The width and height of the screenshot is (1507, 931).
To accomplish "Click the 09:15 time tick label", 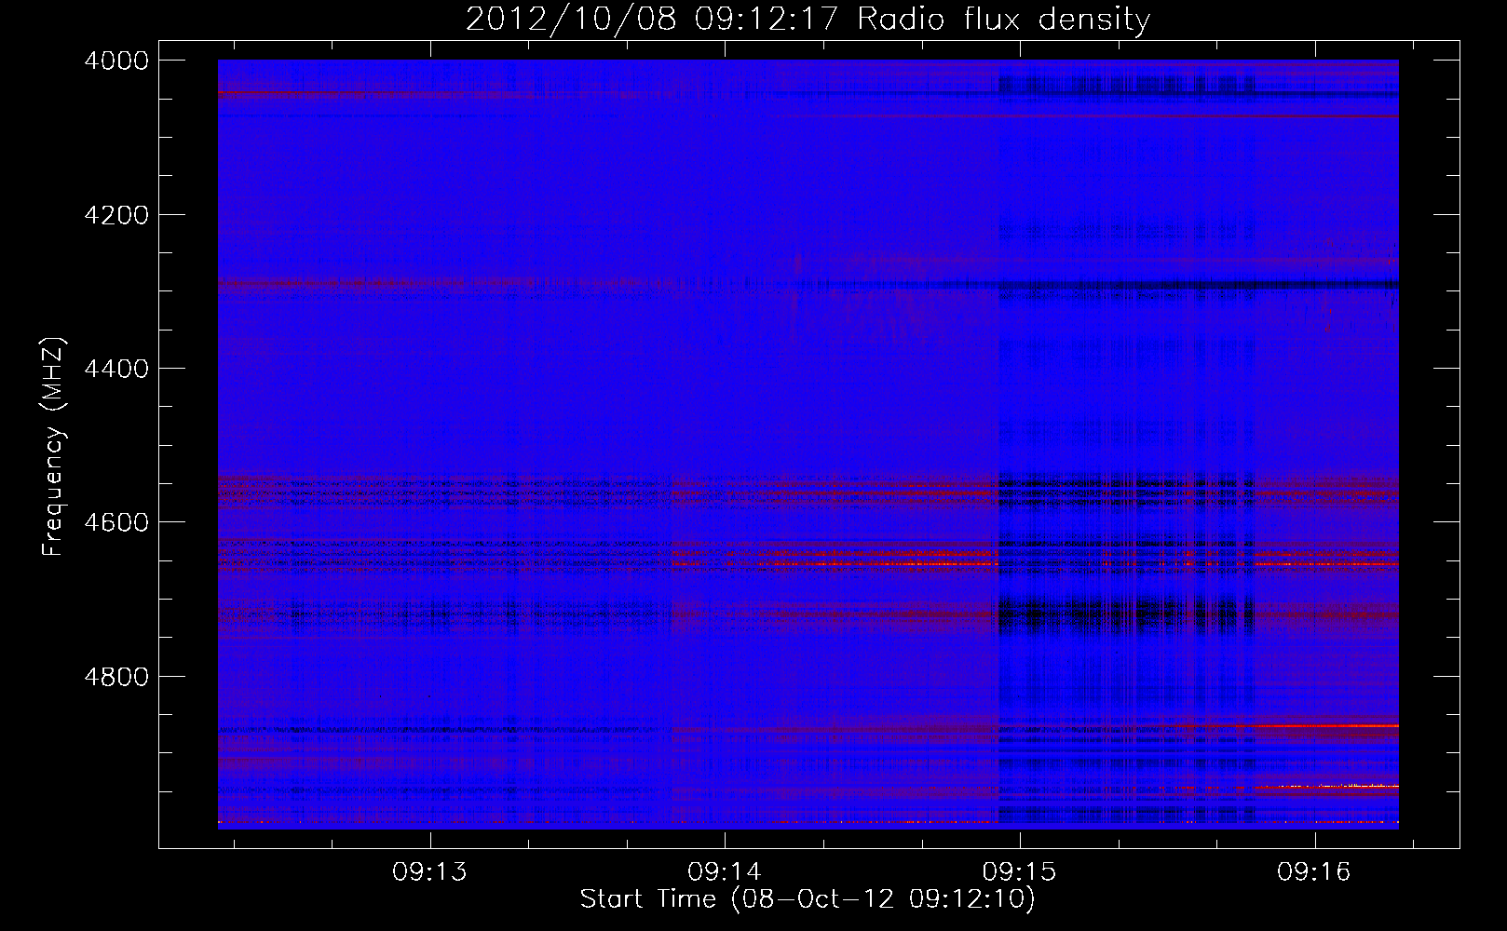I will [x=1020, y=872].
